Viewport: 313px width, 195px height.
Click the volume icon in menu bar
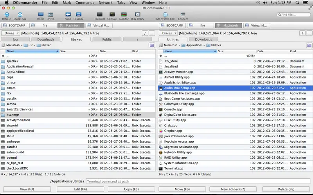(x=265, y=3)
